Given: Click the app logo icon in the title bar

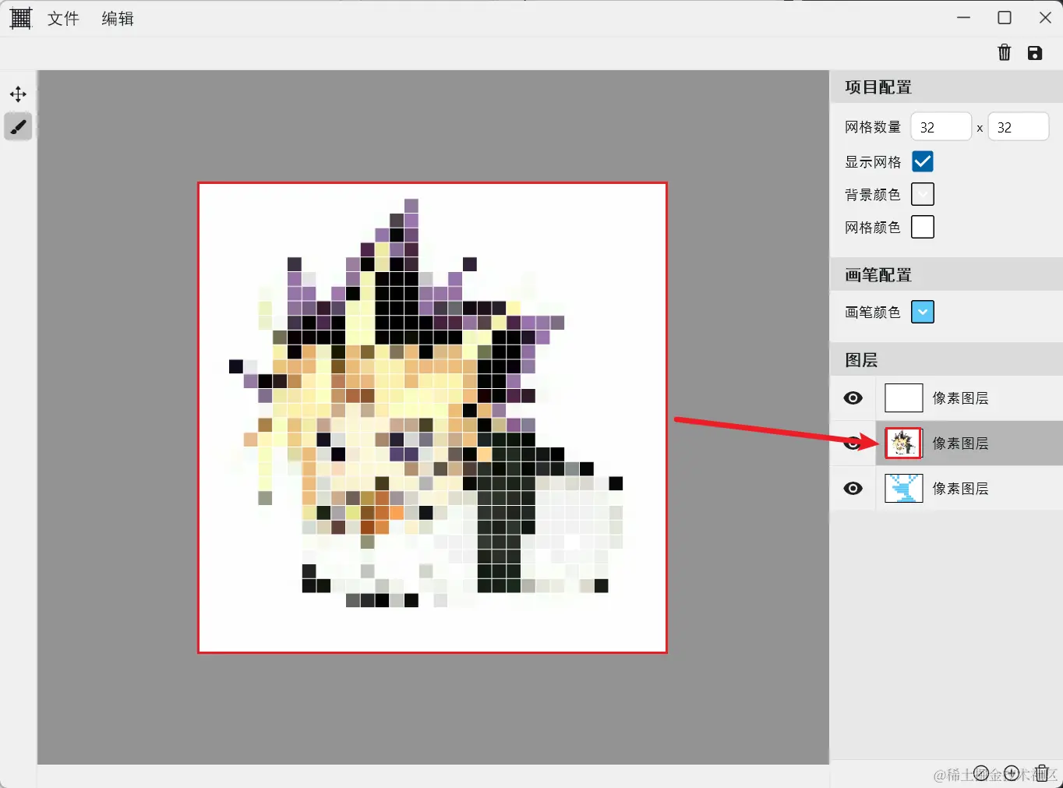Looking at the screenshot, I should [20, 17].
